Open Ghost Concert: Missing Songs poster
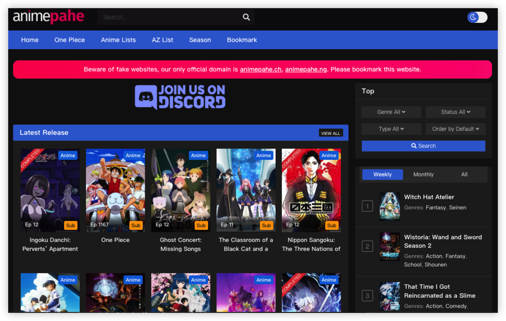 pos(181,190)
